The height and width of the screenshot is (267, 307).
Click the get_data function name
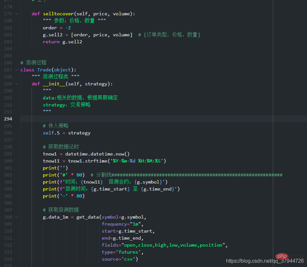pos(88,217)
